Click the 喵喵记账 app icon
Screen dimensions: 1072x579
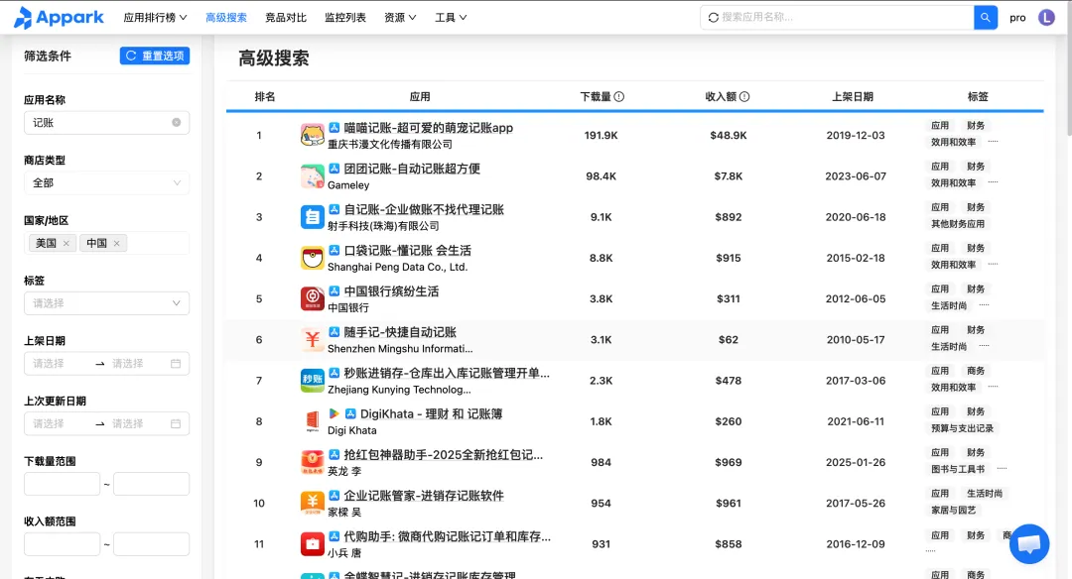(313, 135)
